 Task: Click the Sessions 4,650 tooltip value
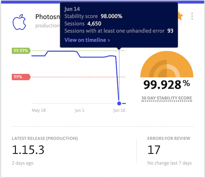tap(94, 24)
